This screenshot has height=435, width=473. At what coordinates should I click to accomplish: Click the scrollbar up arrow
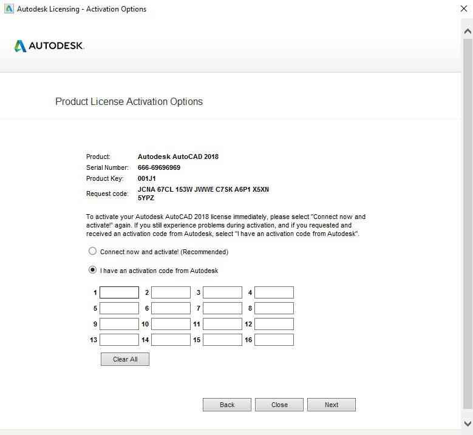(467, 30)
